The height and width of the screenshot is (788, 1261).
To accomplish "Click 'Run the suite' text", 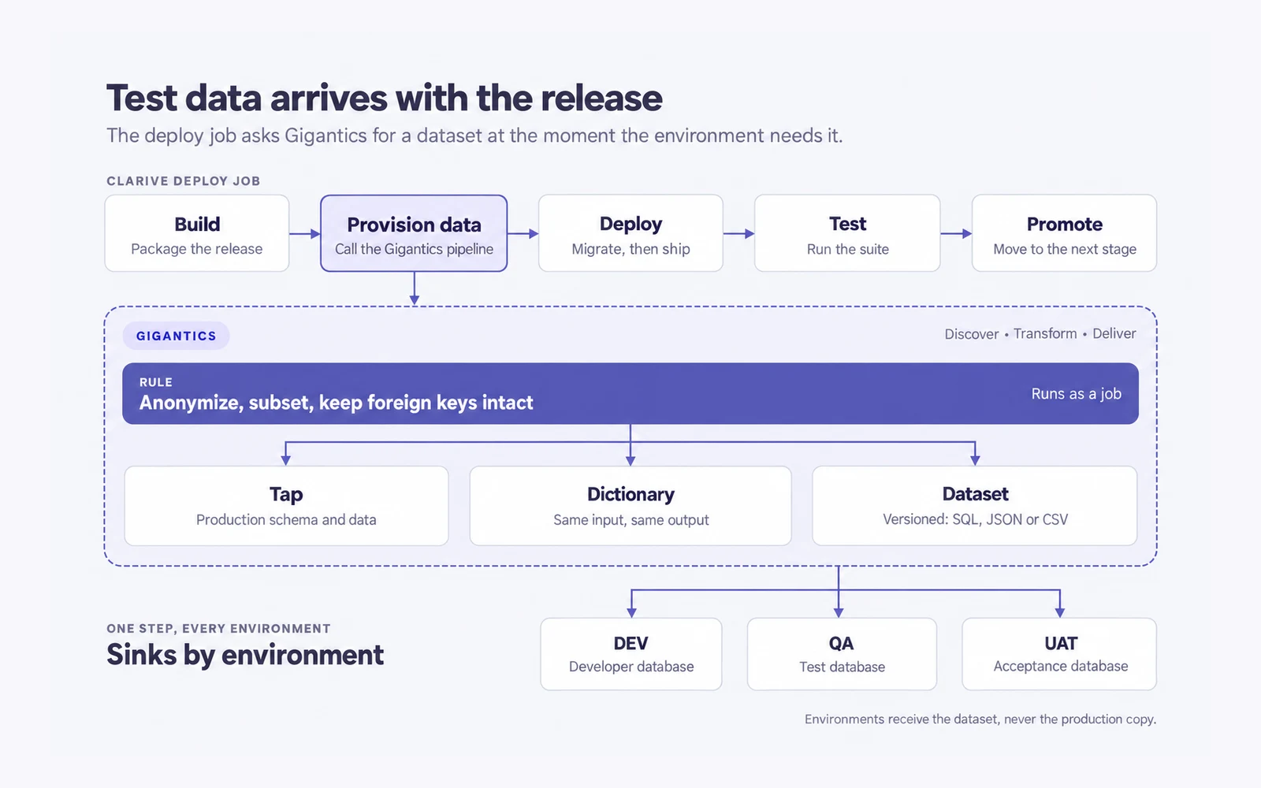I will (x=847, y=249).
